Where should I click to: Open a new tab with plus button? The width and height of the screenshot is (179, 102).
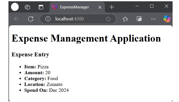[112, 7]
